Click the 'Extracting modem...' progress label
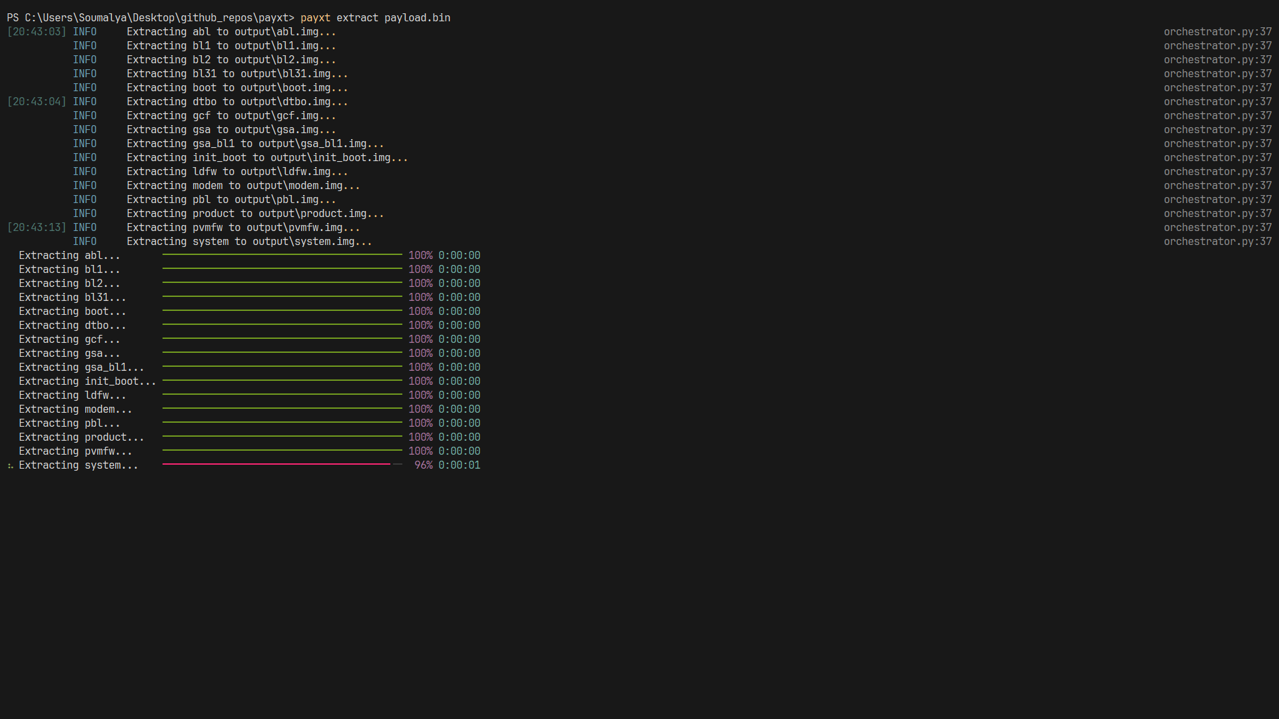The image size is (1279, 719). point(75,409)
